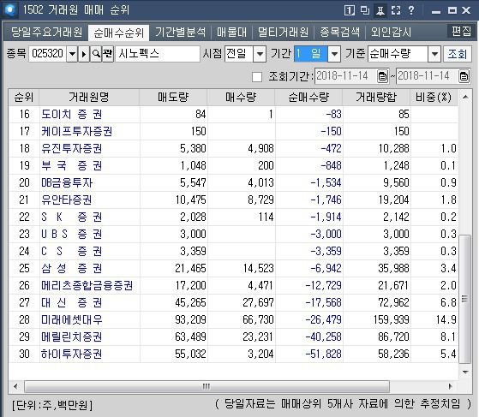This screenshot has width=479, height=417.
Task: Click the 조회 query button
Action: click(x=458, y=54)
